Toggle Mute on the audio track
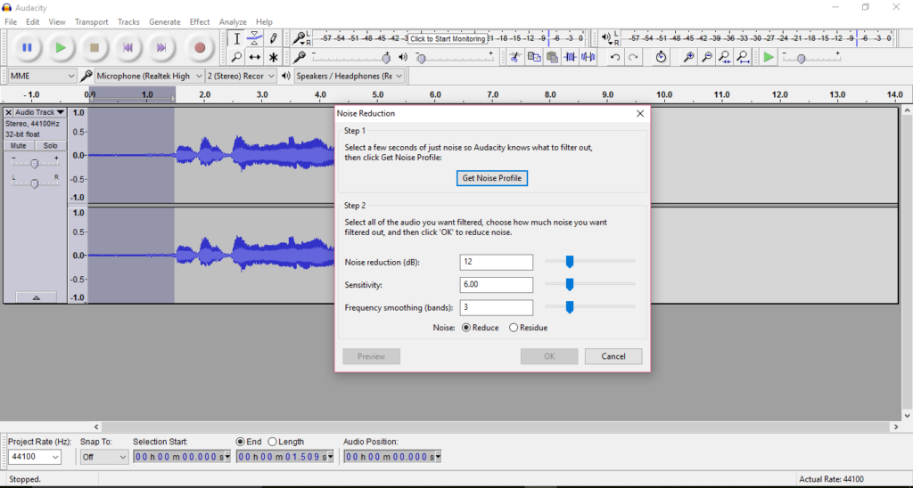This screenshot has height=488, width=913. [19, 146]
